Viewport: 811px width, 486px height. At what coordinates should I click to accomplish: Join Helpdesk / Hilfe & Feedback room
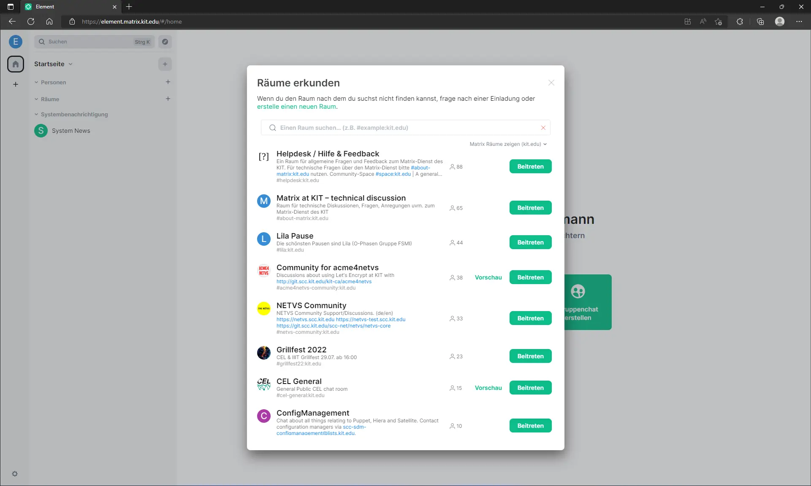(x=530, y=166)
